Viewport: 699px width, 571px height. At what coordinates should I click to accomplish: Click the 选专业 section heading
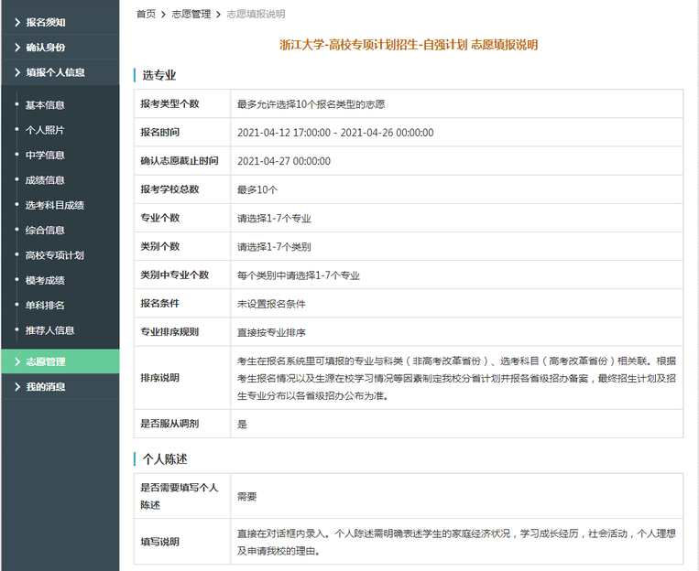pyautogui.click(x=159, y=75)
